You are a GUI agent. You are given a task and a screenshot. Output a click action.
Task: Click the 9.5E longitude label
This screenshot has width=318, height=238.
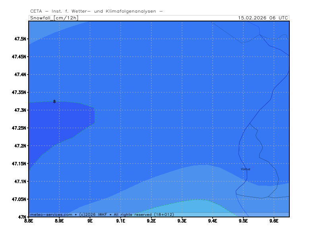tap(243, 221)
